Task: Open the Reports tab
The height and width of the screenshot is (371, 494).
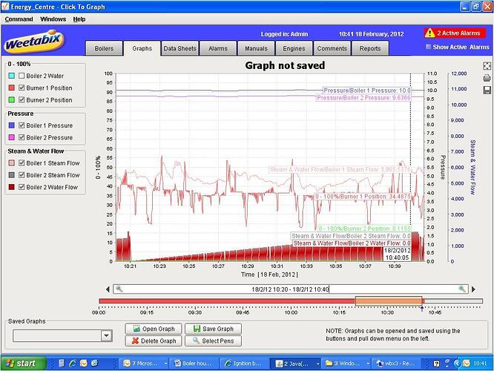Action: tap(370, 48)
